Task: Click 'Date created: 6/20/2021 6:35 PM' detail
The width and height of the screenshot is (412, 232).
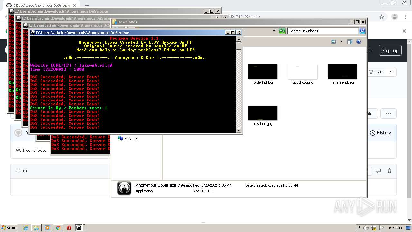Action: [x=271, y=185]
